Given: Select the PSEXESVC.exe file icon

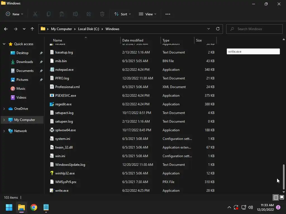Looking at the screenshot, I should (x=52, y=95).
